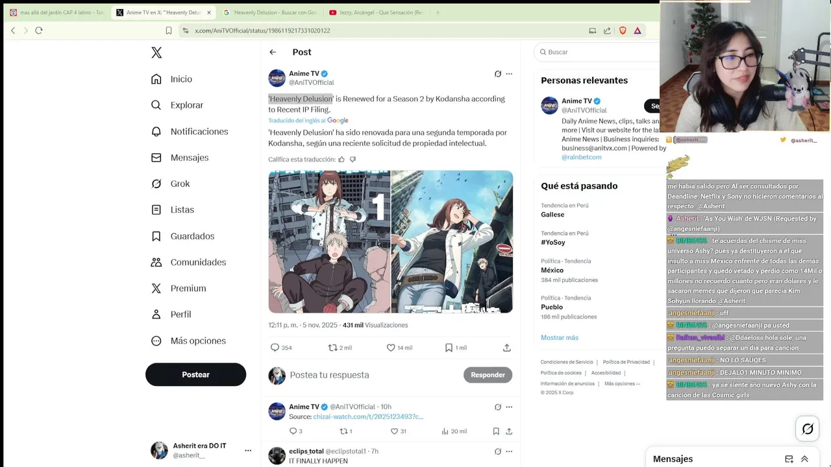
Task: Open chizai-watch source link
Action: 368,416
